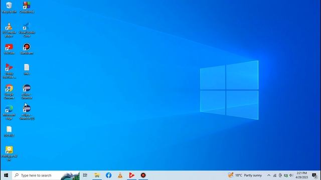
Task: Select the Microsoft Edge desktop shortcut
Action: pos(9,112)
